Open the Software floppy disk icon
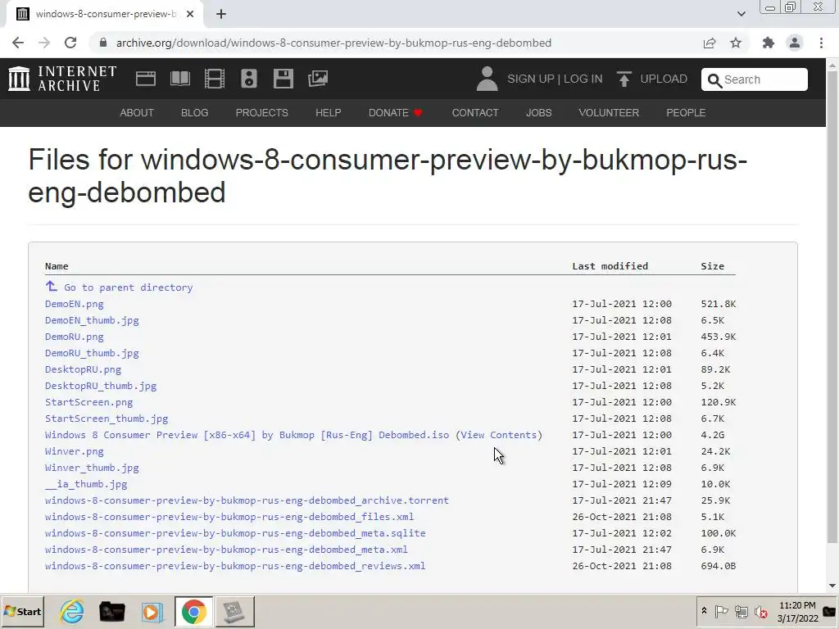 pos(283,79)
